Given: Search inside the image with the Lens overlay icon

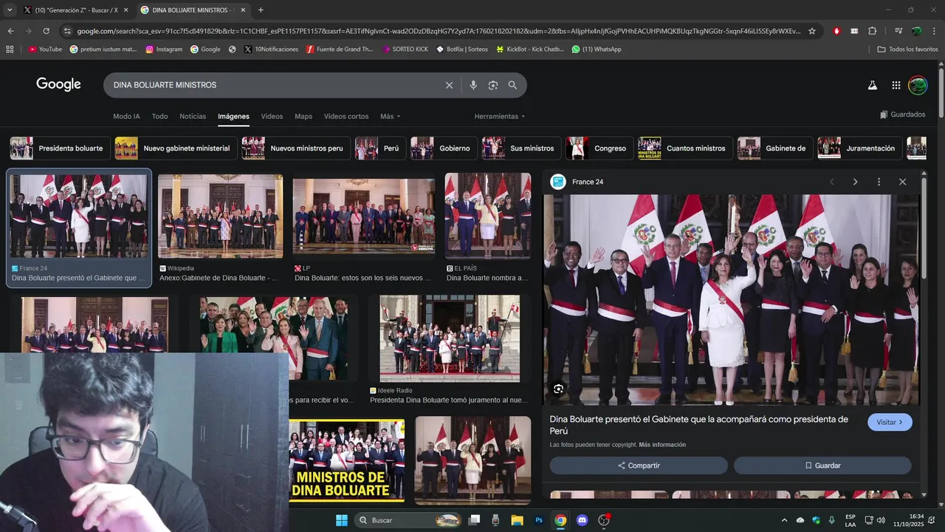Looking at the screenshot, I should [x=558, y=389].
